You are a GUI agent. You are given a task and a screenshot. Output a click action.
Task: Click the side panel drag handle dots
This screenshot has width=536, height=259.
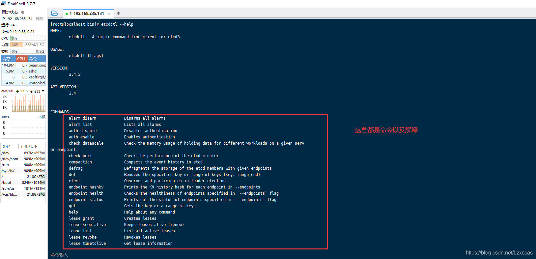[x=47, y=175]
